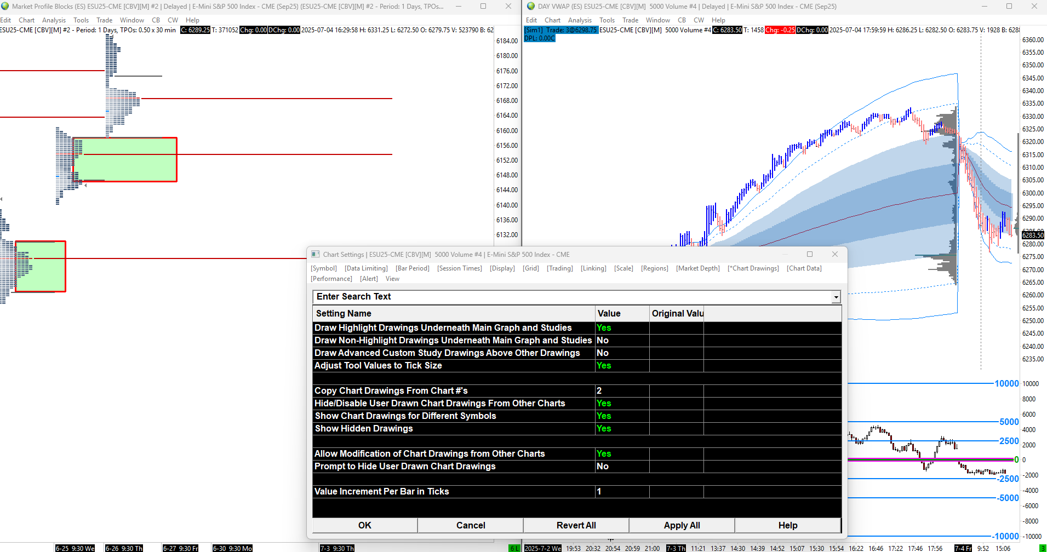Image resolution: width=1047 pixels, height=552 pixels.
Task: Click the Sierra Chart globe icon in Market Profile Blocks title bar
Action: pos(5,6)
